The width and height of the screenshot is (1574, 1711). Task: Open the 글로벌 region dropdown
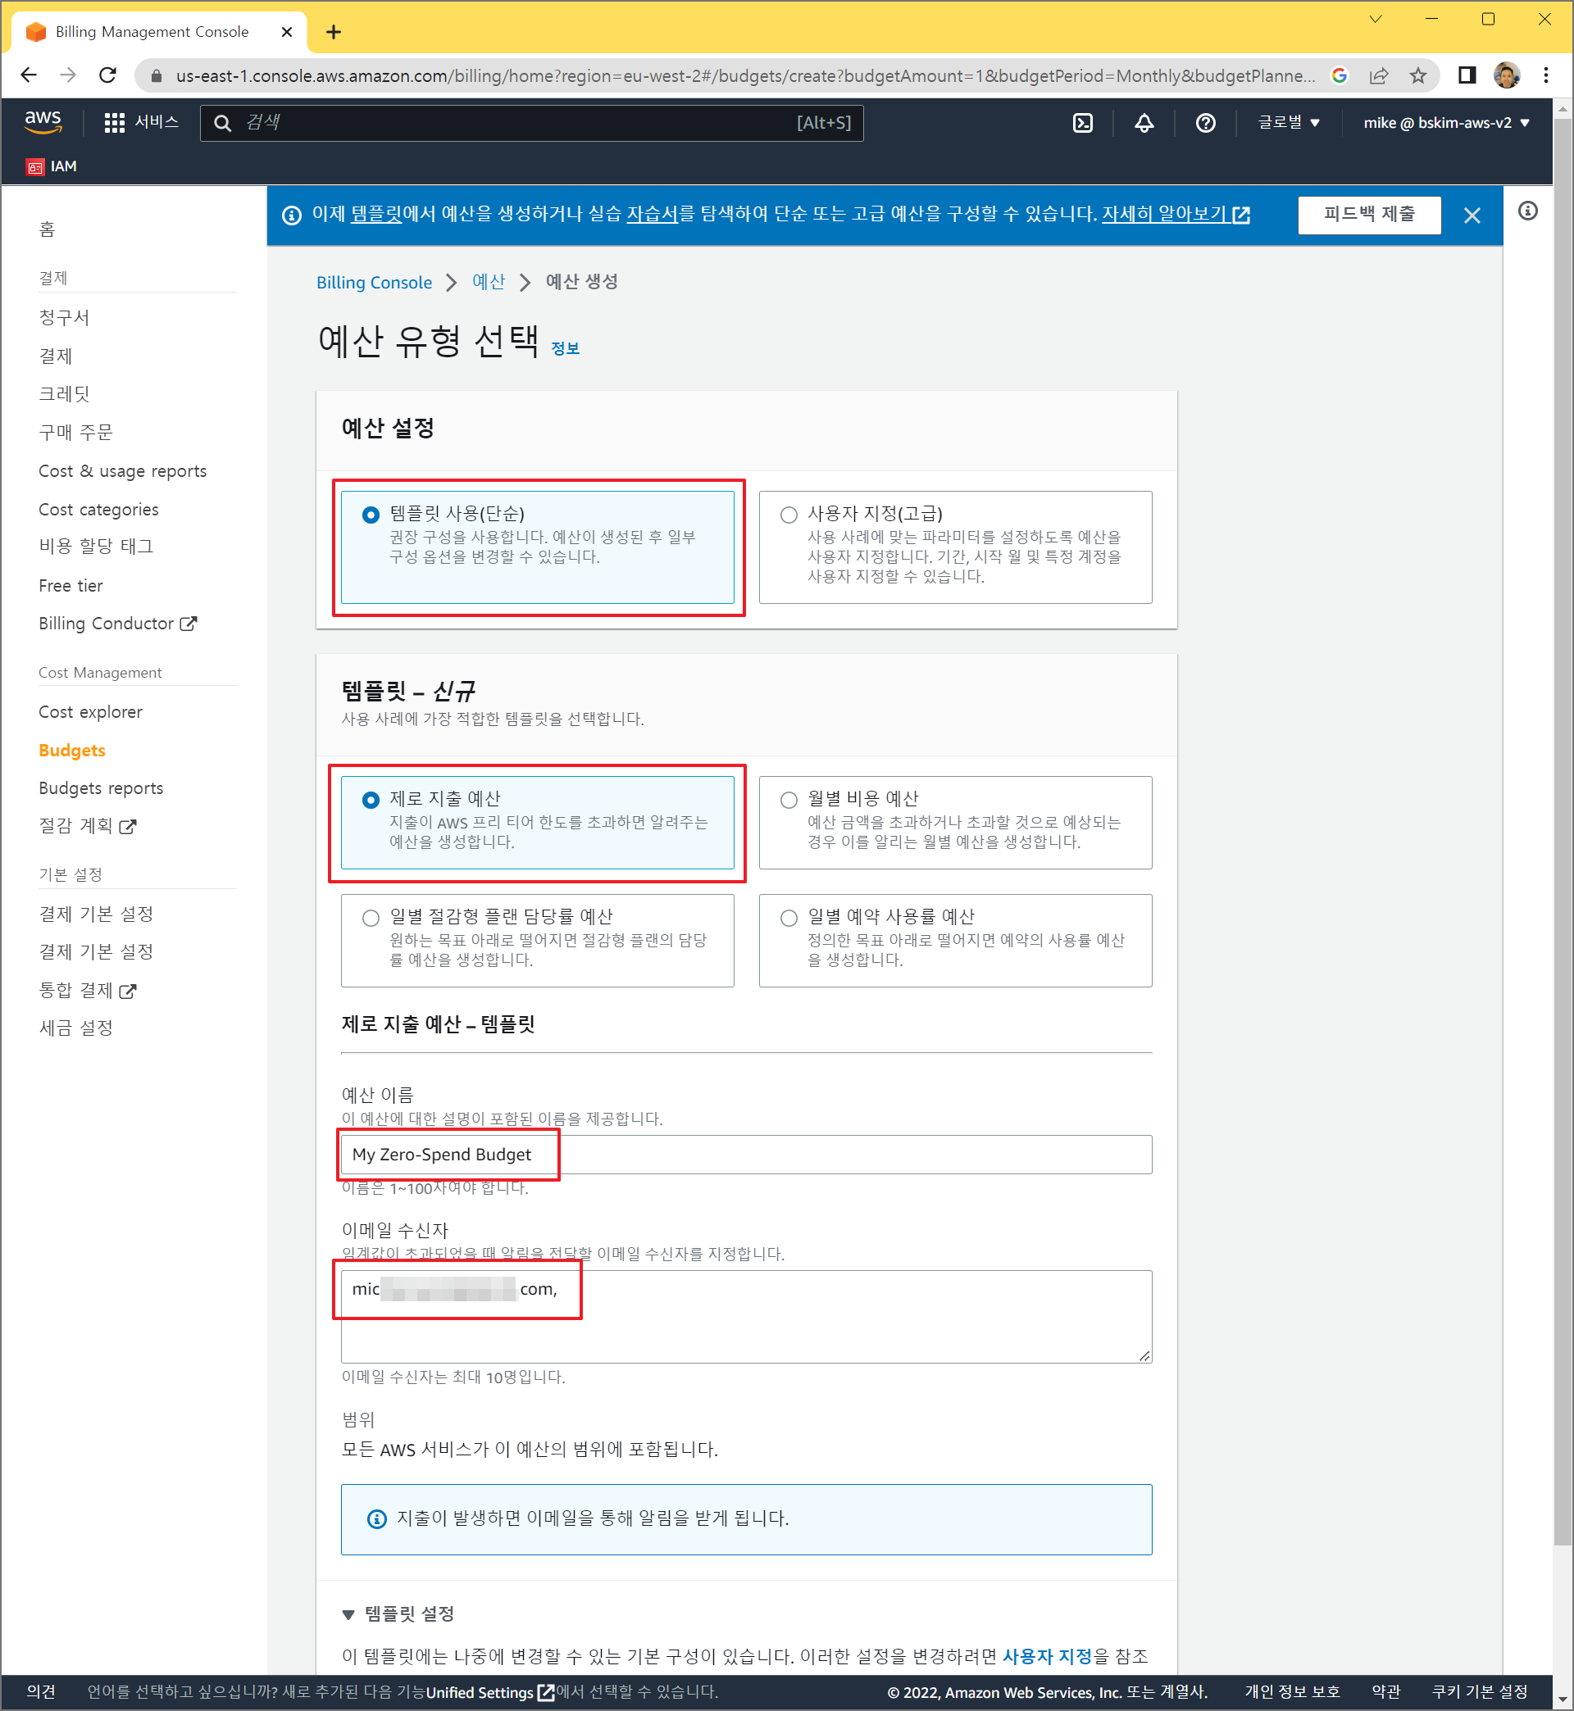coord(1289,123)
